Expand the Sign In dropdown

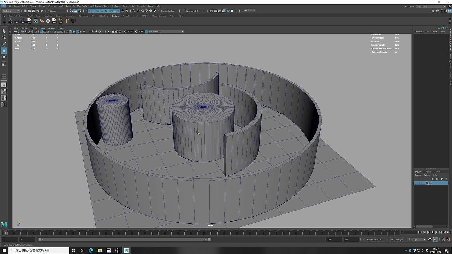(249, 11)
